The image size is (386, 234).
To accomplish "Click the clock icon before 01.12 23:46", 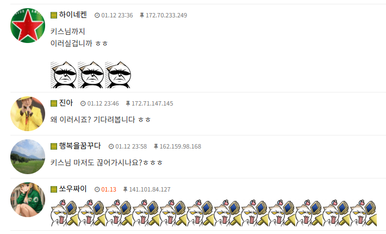I will click(83, 103).
